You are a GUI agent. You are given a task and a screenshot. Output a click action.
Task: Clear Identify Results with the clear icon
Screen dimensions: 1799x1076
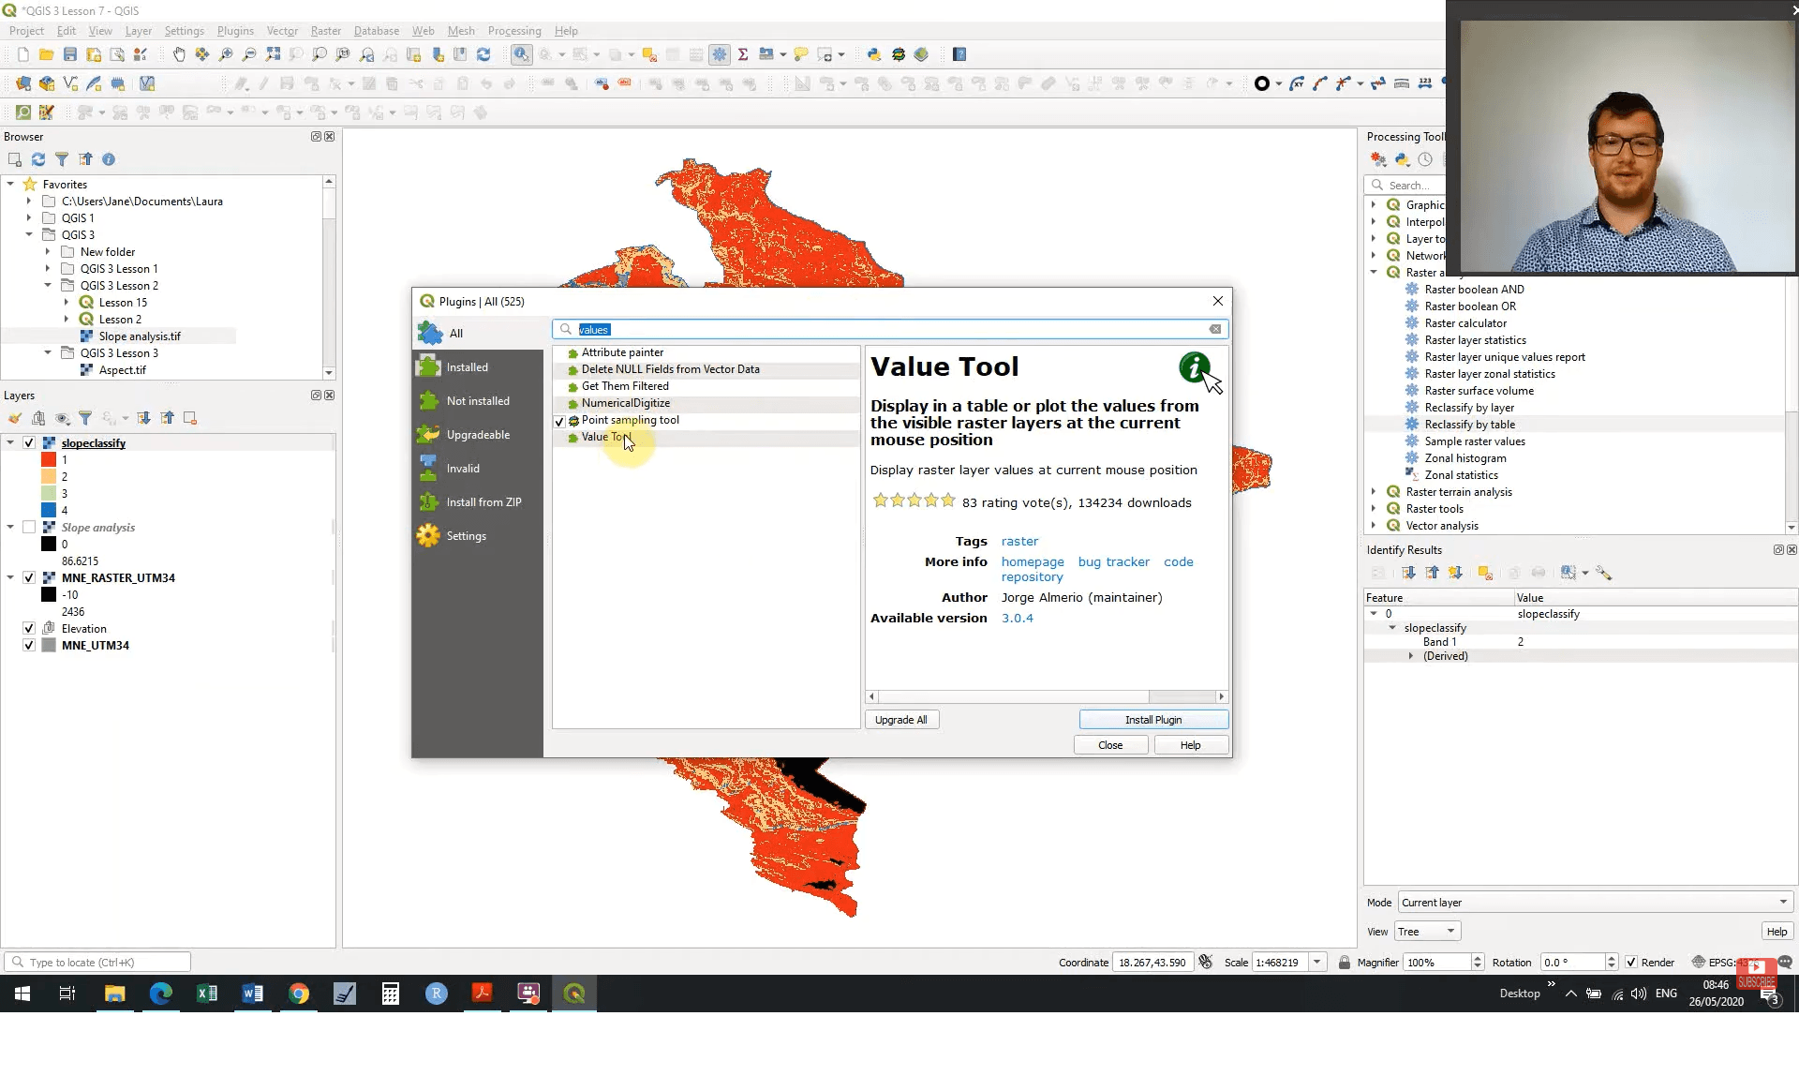tap(1485, 573)
